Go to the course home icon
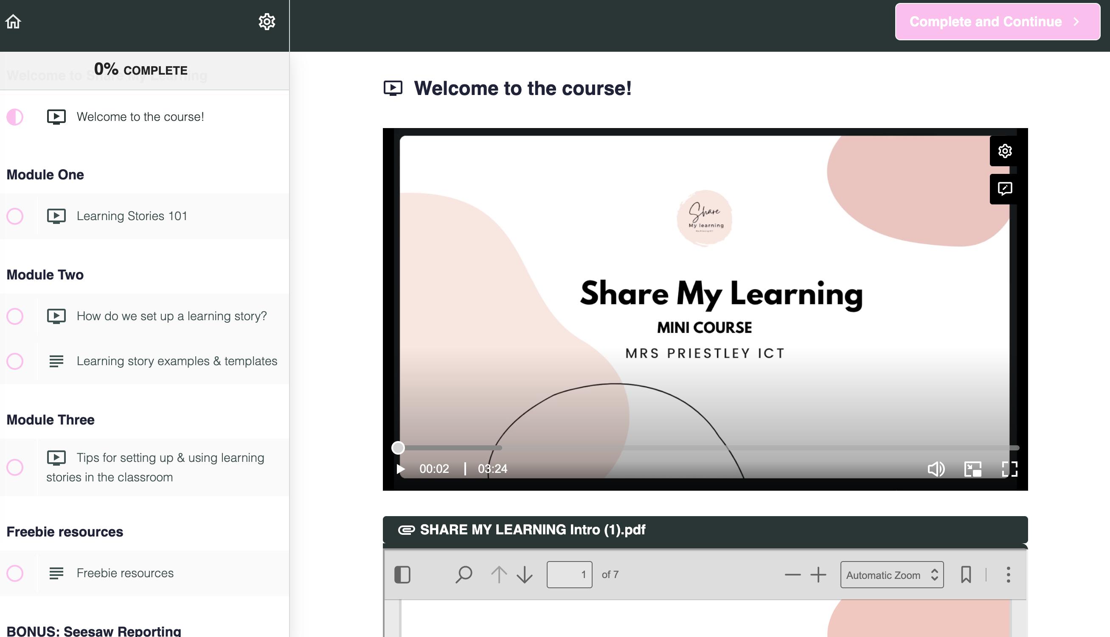 tap(13, 21)
